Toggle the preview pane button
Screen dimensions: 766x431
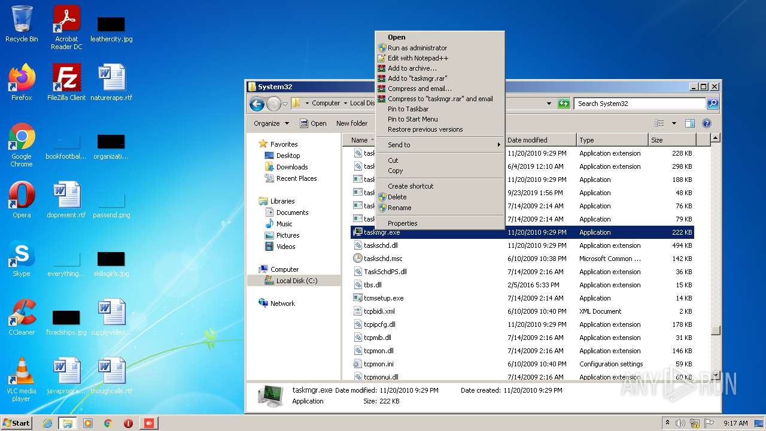tap(689, 123)
